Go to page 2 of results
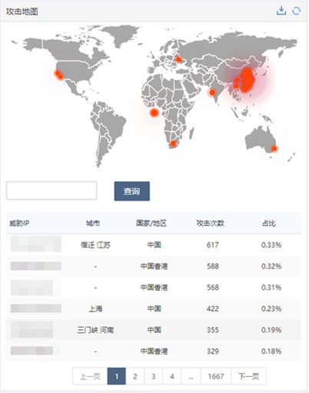 click(x=135, y=376)
